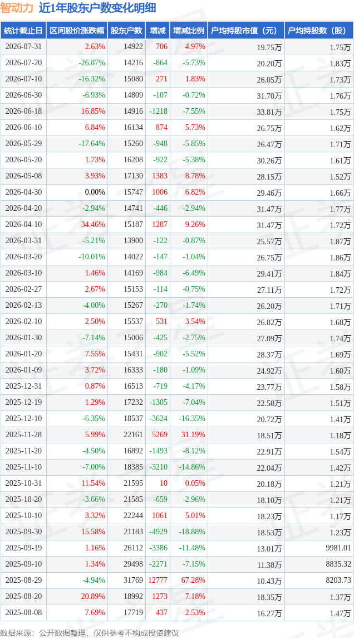This screenshot has width=354, height=638.
Task: Click the 区间股价涨跌幅 column header
Action: click(77, 31)
